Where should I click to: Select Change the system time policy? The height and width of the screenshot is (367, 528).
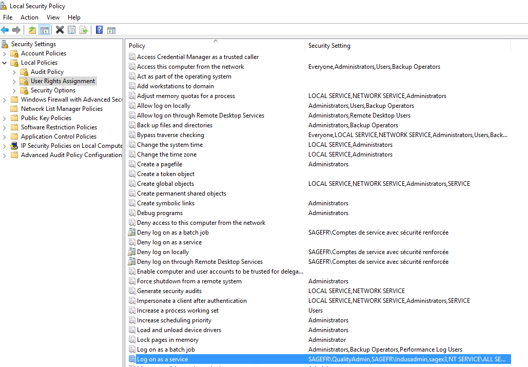170,145
